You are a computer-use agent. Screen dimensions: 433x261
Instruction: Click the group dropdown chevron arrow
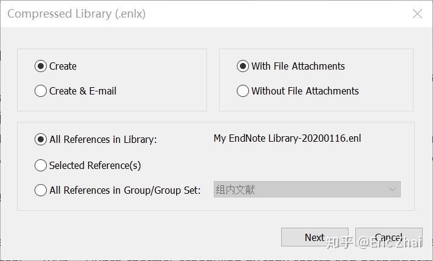[392, 190]
